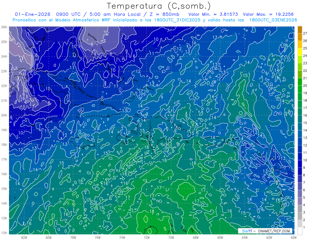The width and height of the screenshot is (312, 241).
Task: Click the brown-orange swatch topping the color scale
Action: point(300,30)
